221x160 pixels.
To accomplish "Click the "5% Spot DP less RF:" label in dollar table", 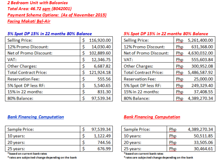I will point(26,85).
